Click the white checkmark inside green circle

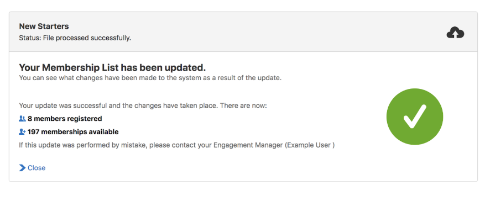(x=415, y=117)
